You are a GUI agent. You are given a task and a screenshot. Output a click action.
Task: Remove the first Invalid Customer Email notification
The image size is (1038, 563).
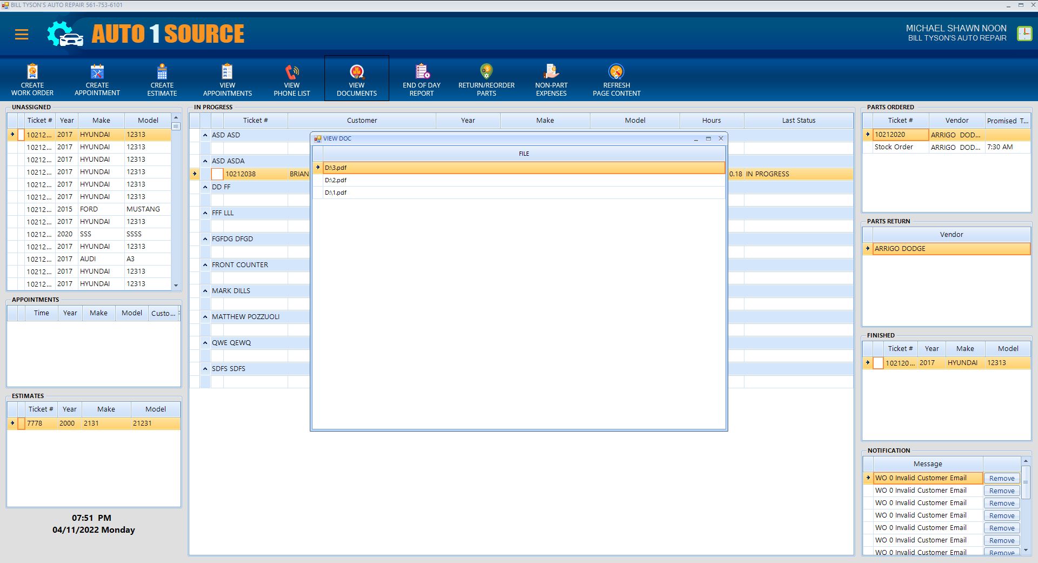point(1001,479)
